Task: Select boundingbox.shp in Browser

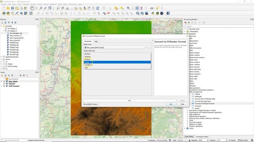Action: (x=16, y=33)
